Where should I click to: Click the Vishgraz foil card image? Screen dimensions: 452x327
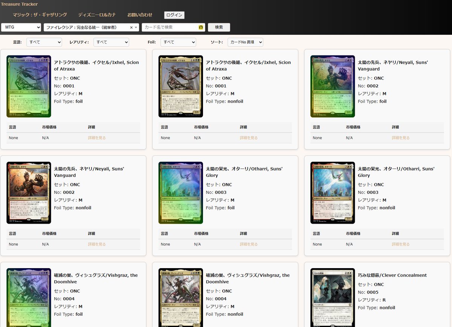[x=29, y=298]
